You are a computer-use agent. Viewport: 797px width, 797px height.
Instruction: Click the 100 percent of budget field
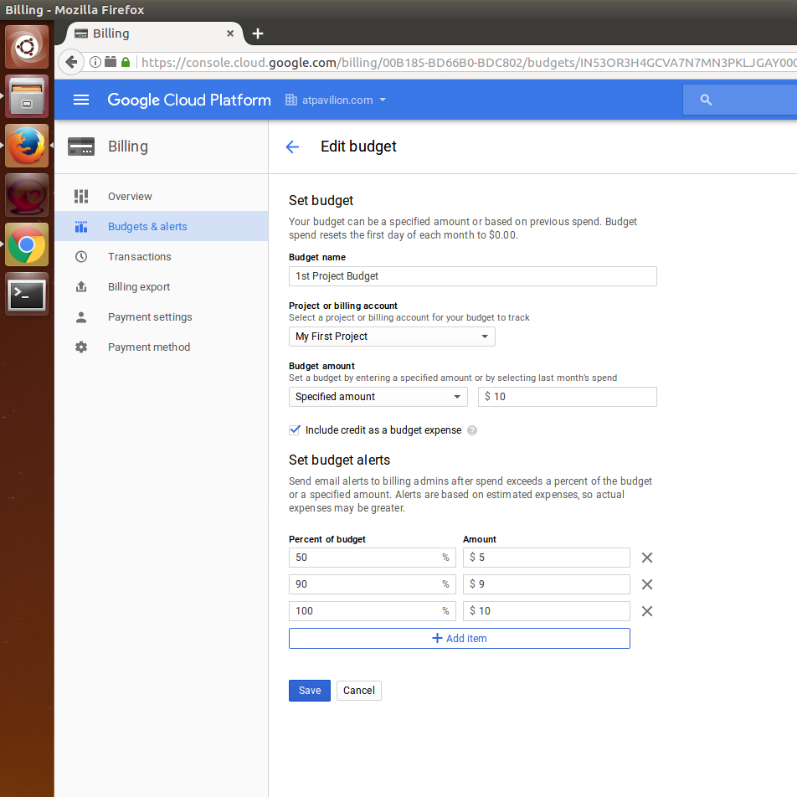coord(372,611)
